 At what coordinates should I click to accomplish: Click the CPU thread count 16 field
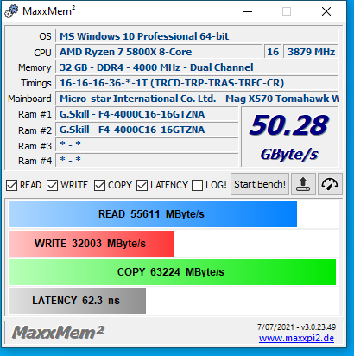pos(273,52)
